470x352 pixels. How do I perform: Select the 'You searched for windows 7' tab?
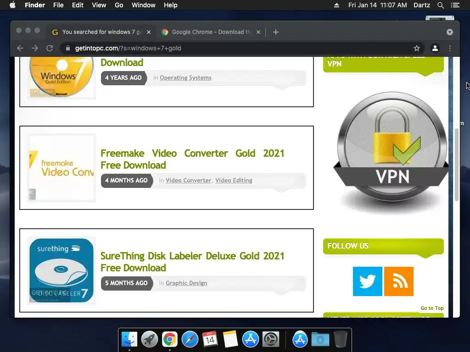(101, 32)
